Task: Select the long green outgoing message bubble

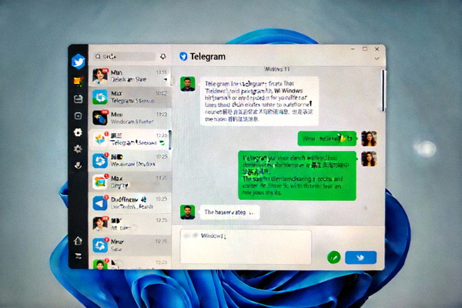Action: pos(297,176)
